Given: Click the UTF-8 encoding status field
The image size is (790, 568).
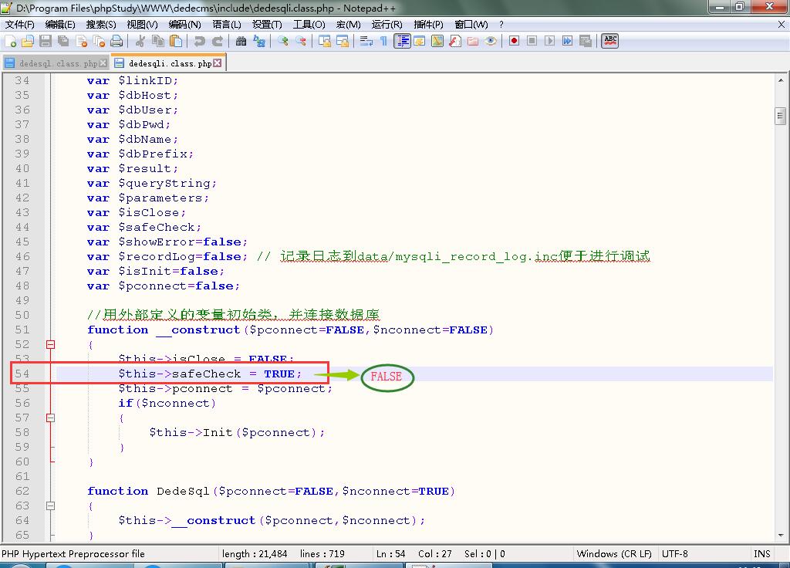Looking at the screenshot, I should pyautogui.click(x=674, y=553).
